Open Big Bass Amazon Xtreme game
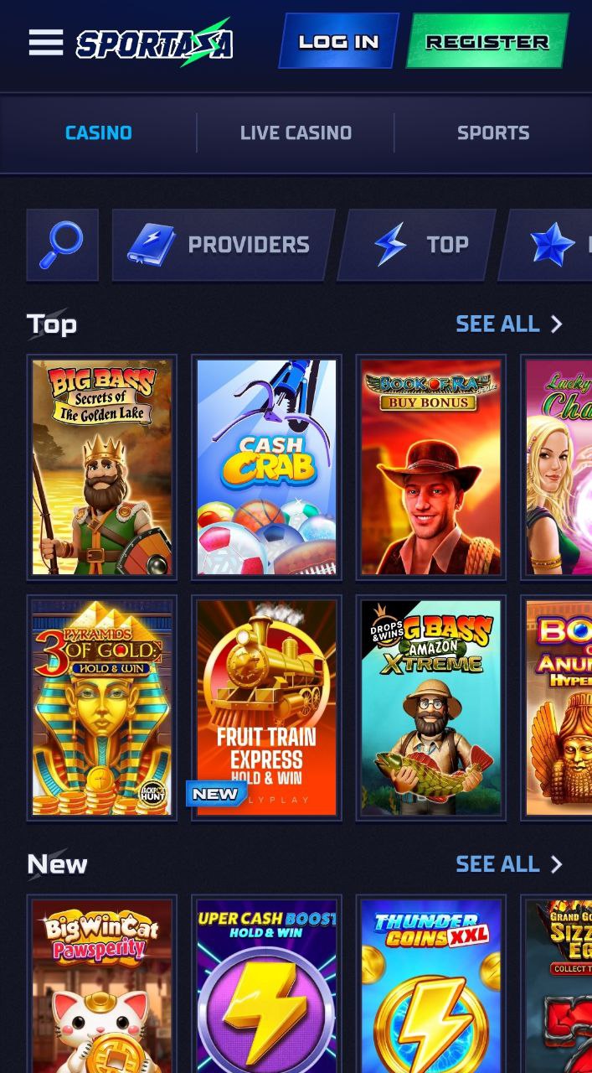Screen dimensions: 592x1073 pos(431,708)
